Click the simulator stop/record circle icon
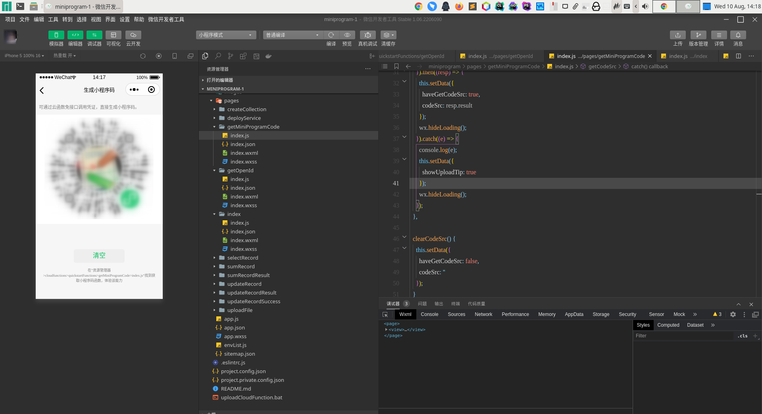This screenshot has width=762, height=414. point(159,56)
